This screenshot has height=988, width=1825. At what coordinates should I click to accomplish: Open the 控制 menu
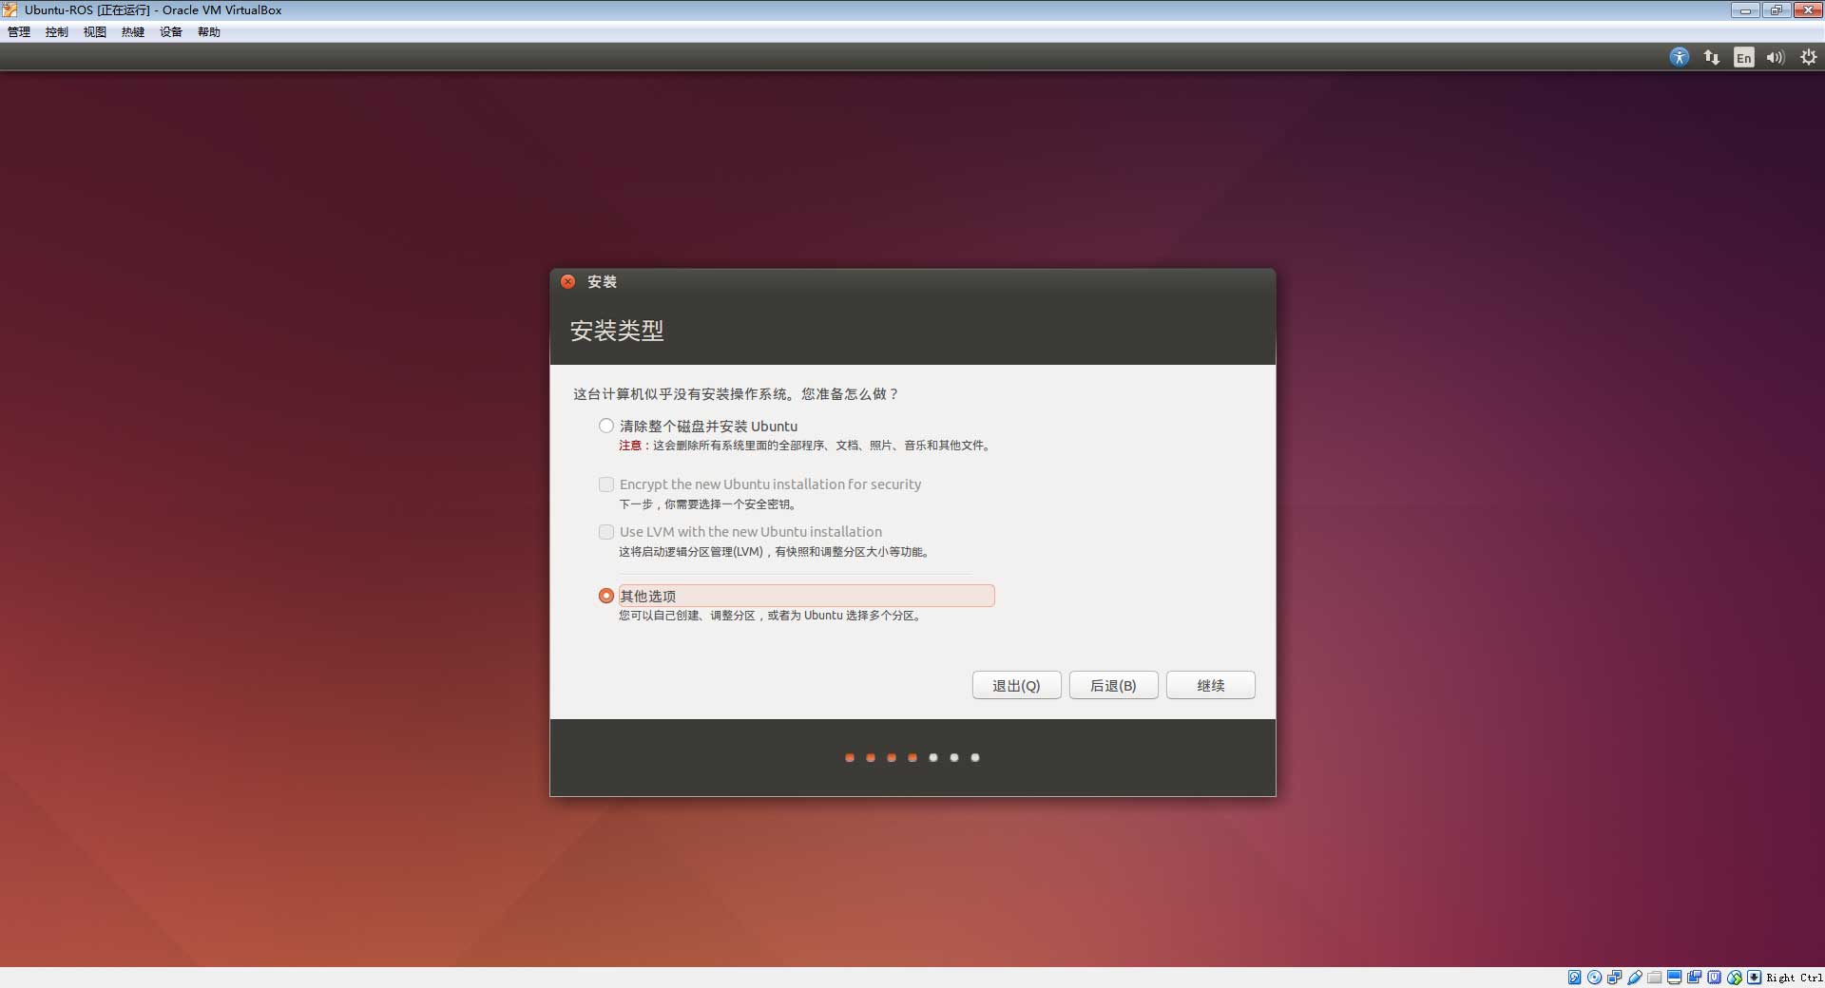57,32
